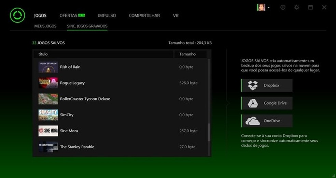Open settings gear icon
The width and height of the screenshot is (336, 178).
click(297, 7)
